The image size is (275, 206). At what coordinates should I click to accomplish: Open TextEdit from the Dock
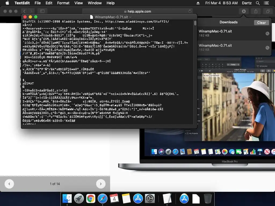tap(167, 199)
